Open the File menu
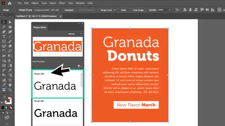The image size is (225, 126). (19, 3)
